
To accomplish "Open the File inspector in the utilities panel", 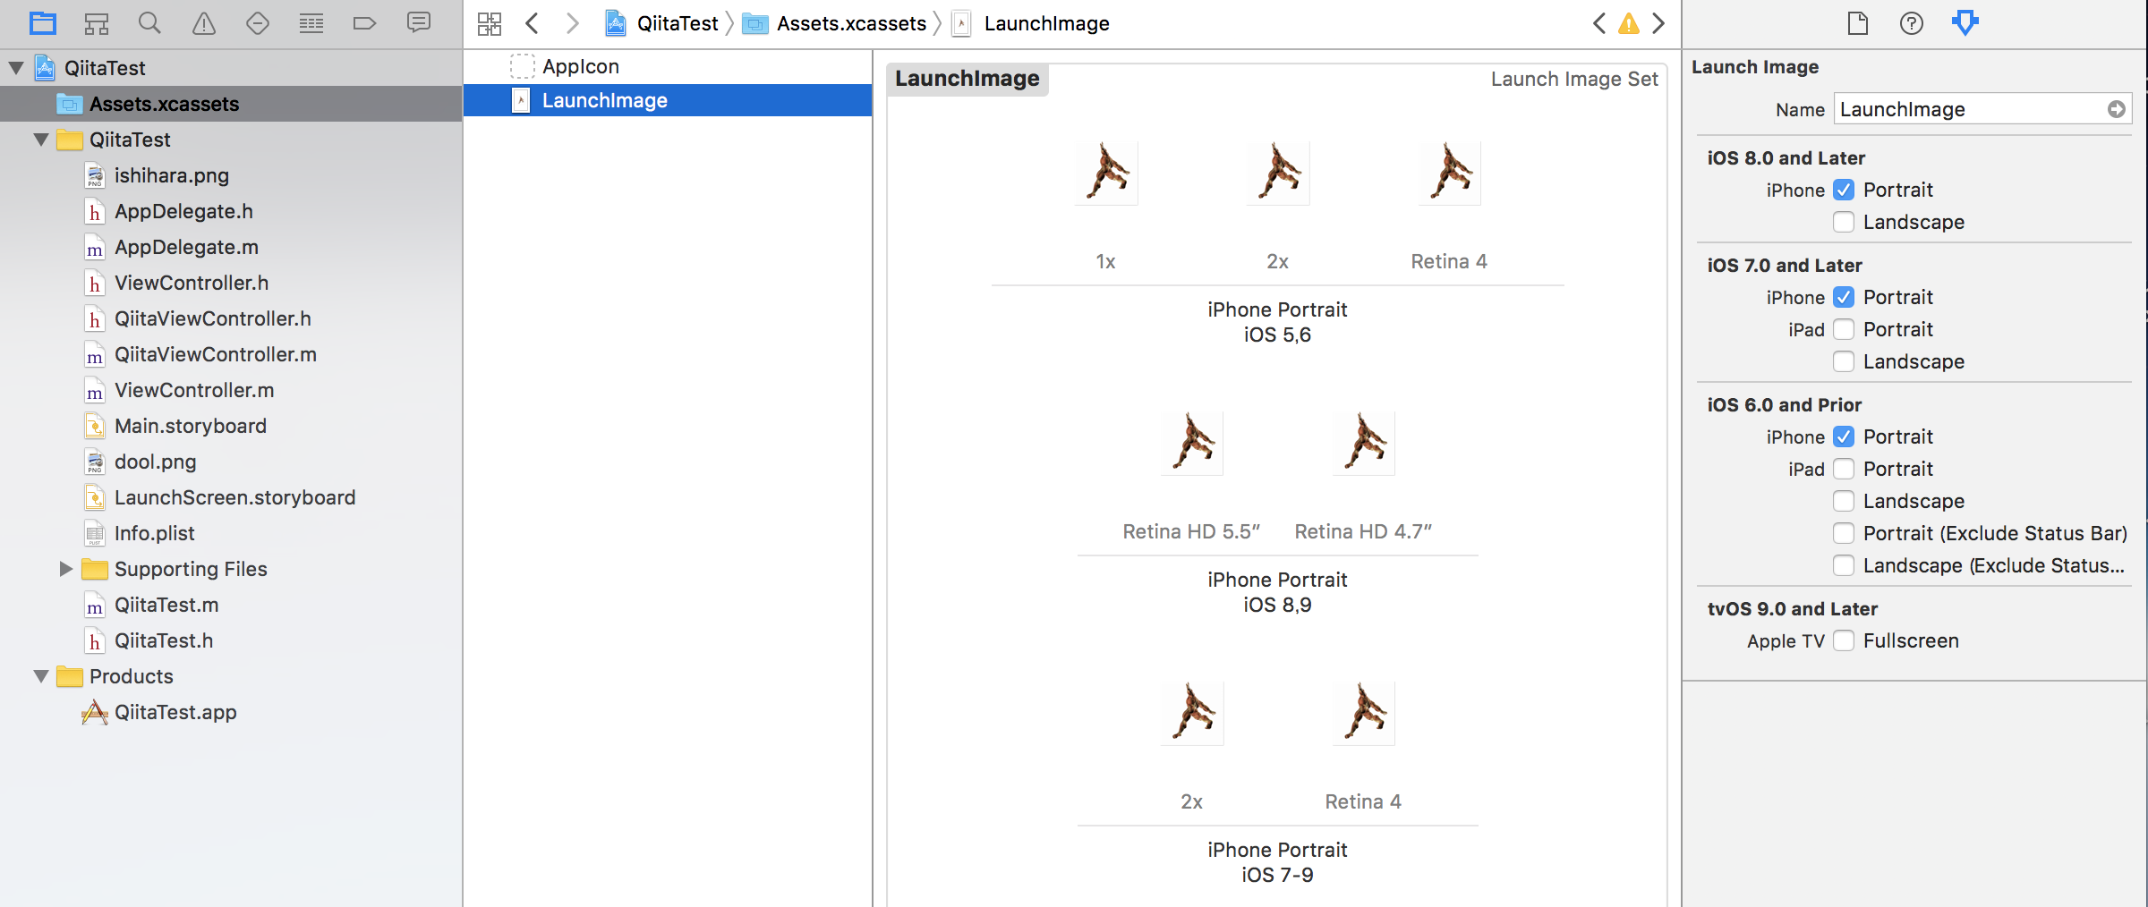I will (x=1858, y=23).
